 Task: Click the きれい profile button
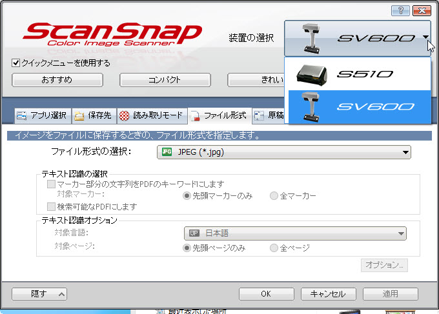256,80
